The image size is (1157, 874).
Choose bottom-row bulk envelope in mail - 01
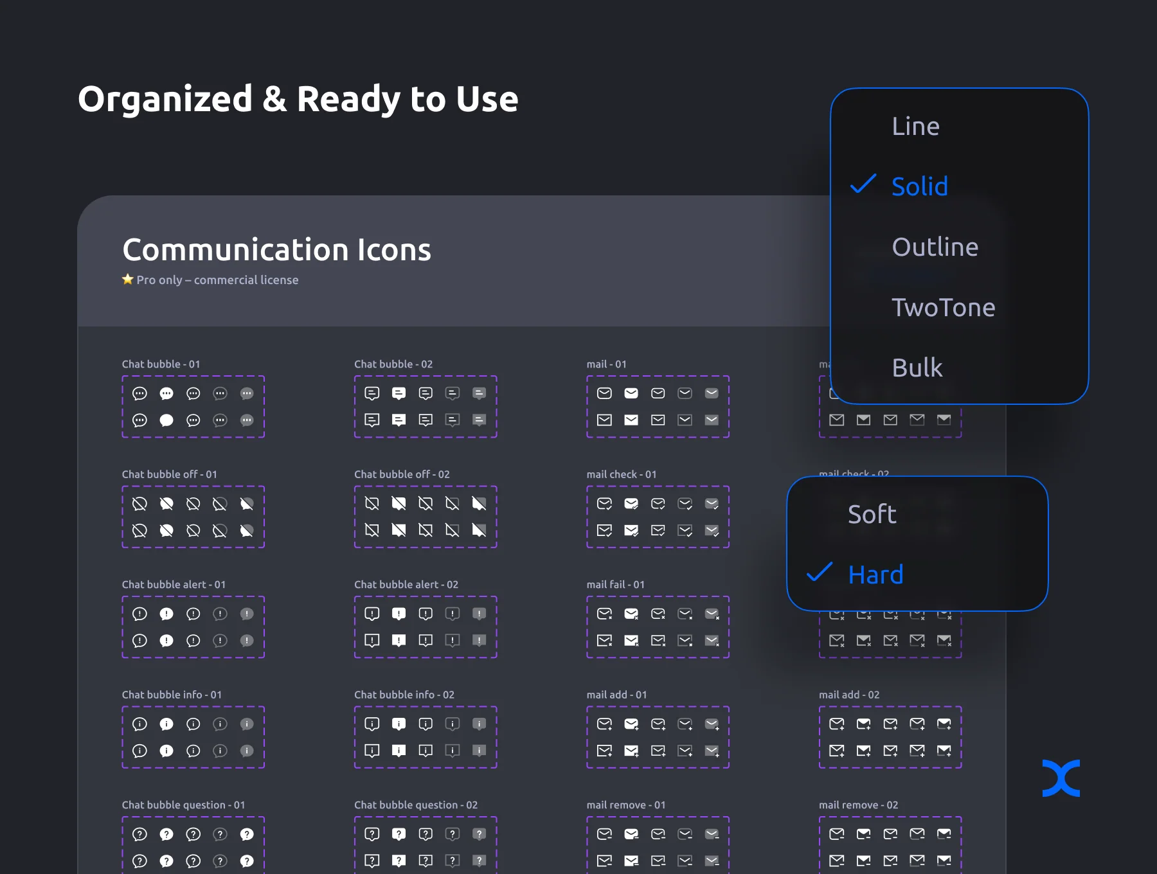(712, 420)
